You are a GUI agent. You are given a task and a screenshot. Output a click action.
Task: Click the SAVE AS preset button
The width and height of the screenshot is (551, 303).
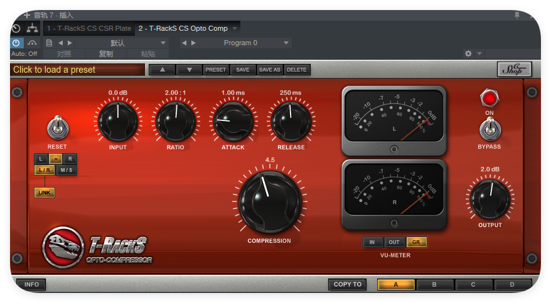[x=269, y=70]
